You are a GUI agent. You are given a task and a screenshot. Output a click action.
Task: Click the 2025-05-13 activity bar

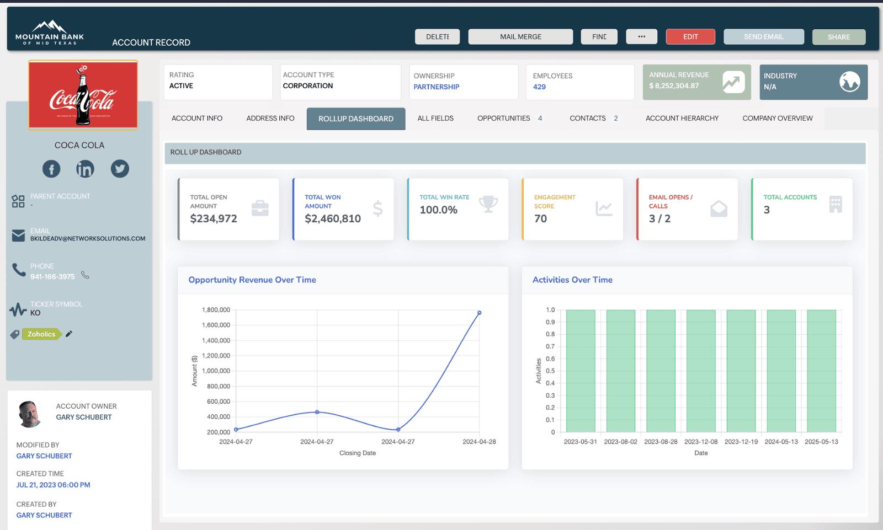pyautogui.click(x=821, y=371)
